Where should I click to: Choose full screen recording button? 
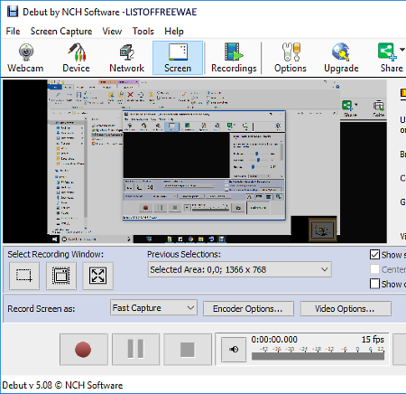click(97, 276)
